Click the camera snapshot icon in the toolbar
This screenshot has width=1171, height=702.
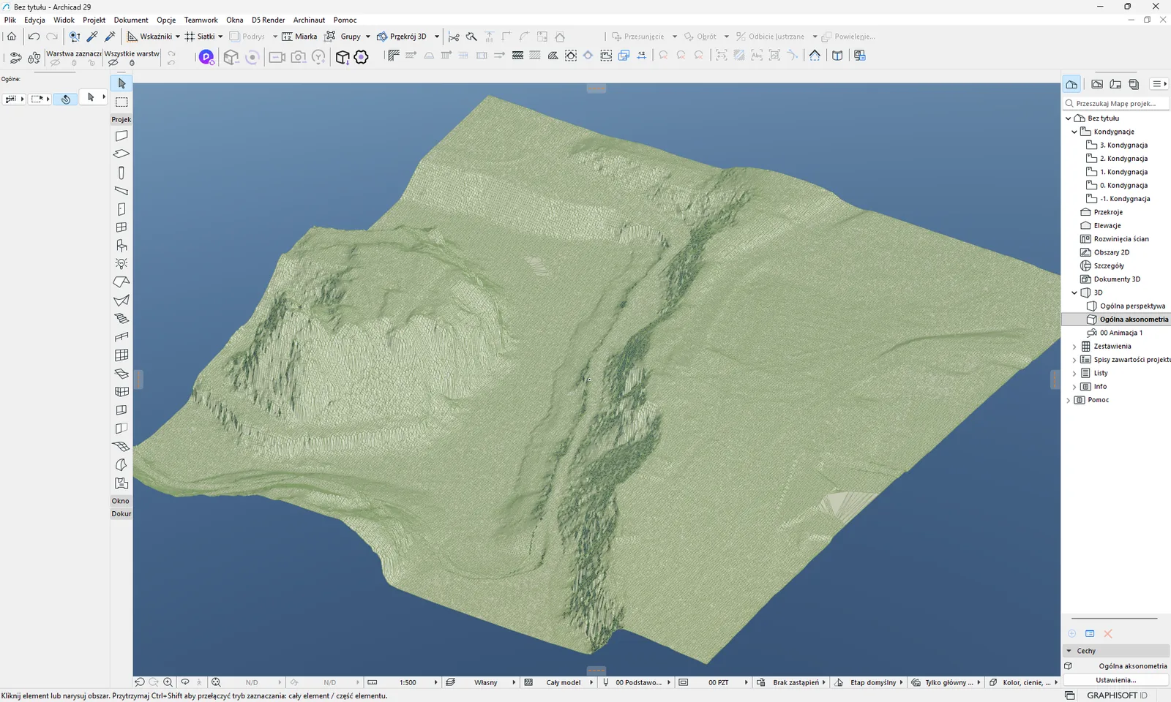click(x=298, y=56)
